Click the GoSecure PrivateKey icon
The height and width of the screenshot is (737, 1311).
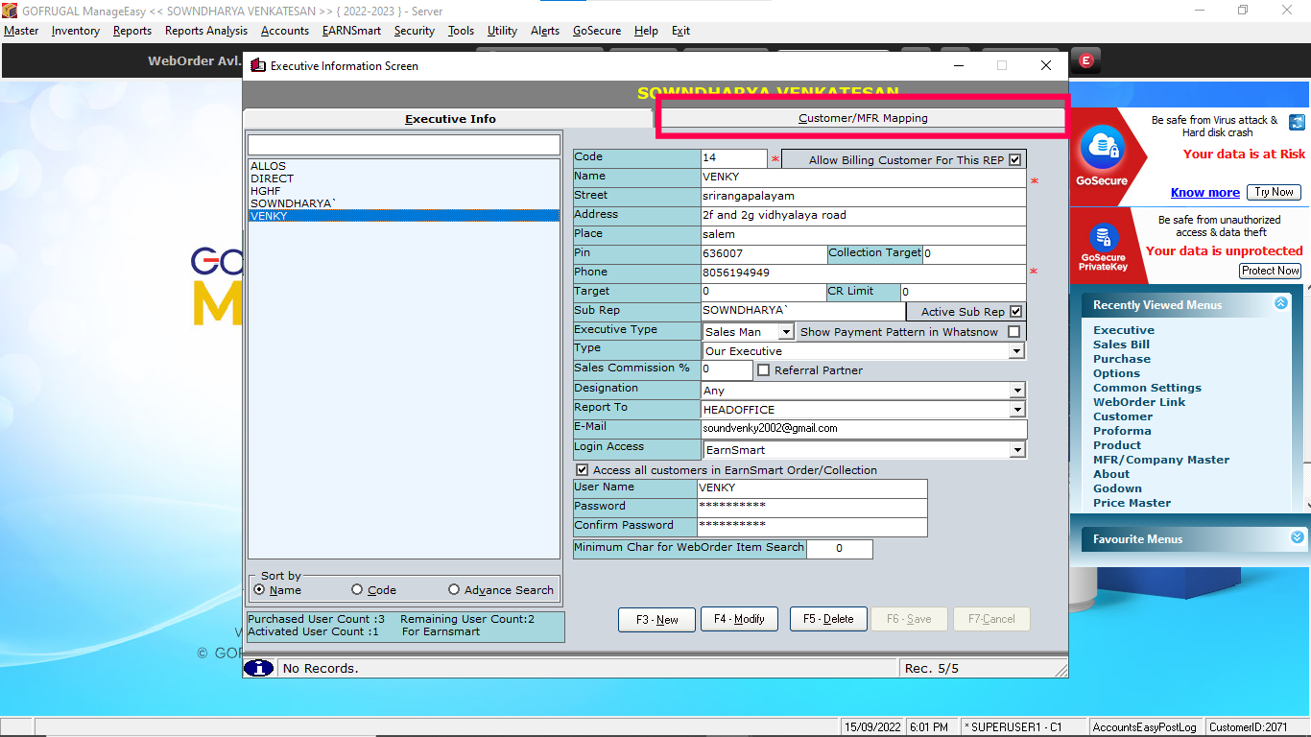click(1103, 235)
